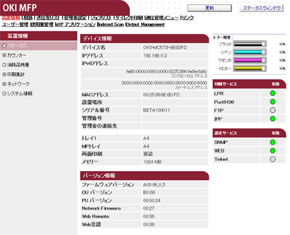Click the PU version value 00.00.24
The height and width of the screenshot is (235, 290).
pyautogui.click(x=152, y=200)
